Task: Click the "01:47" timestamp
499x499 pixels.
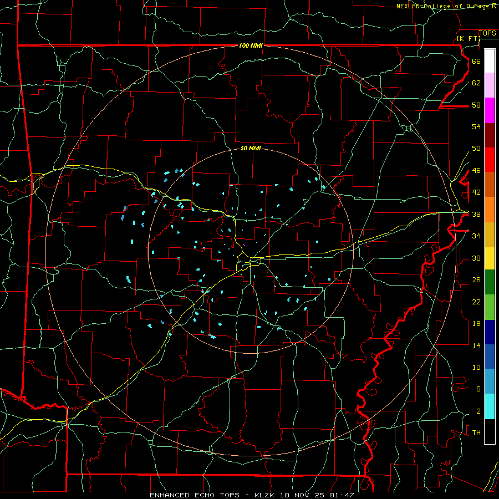Action: click(x=342, y=495)
